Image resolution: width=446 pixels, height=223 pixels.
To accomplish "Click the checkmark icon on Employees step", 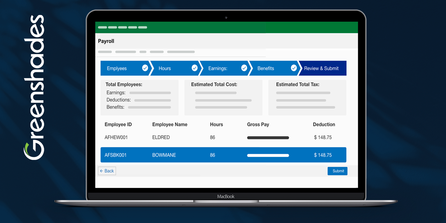I will click(x=145, y=68).
